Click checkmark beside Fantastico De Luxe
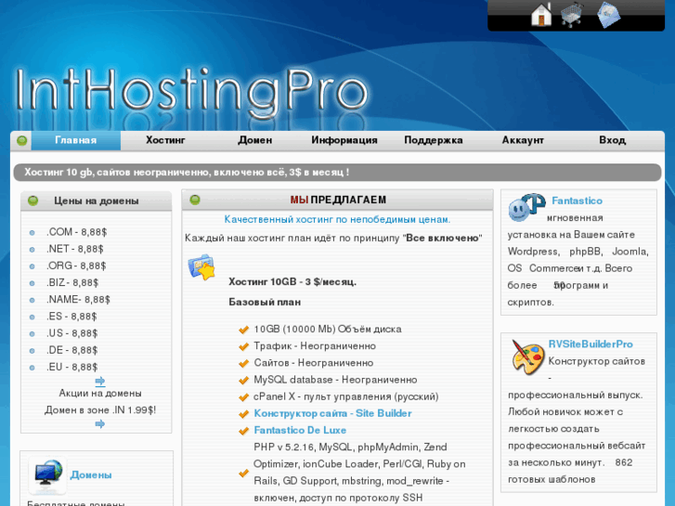The height and width of the screenshot is (506, 675). tap(243, 431)
